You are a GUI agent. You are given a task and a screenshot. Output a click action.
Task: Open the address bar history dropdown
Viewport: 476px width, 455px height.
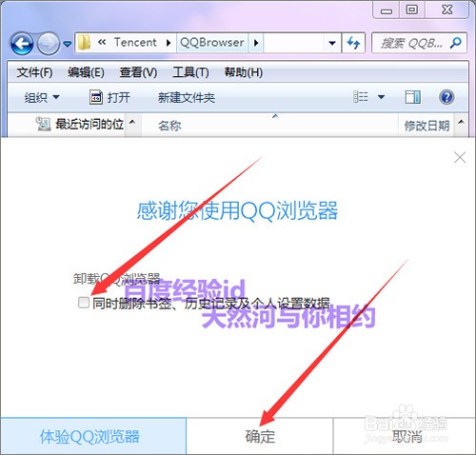pos(332,43)
